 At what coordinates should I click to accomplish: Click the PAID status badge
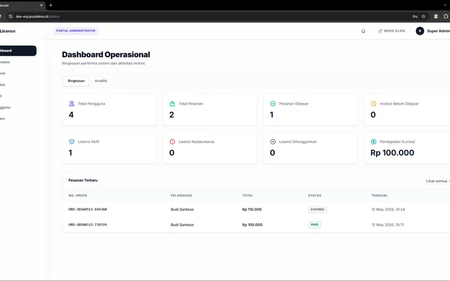click(x=315, y=225)
